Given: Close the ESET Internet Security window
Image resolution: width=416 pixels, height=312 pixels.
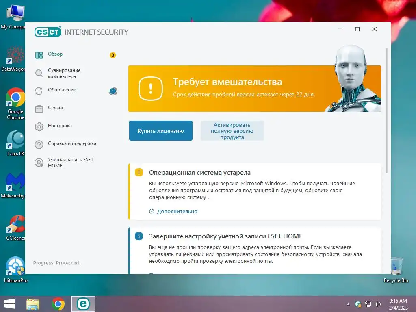Looking at the screenshot, I should pyautogui.click(x=374, y=29).
